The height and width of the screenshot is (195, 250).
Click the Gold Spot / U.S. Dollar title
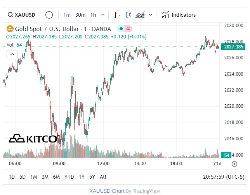click(63, 29)
